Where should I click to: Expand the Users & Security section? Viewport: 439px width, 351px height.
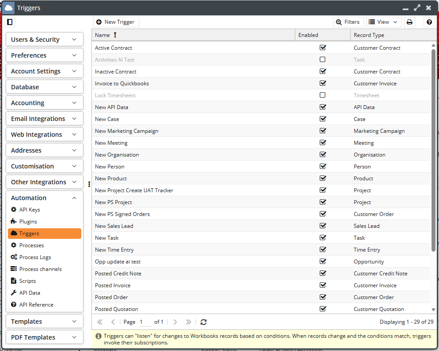point(44,40)
